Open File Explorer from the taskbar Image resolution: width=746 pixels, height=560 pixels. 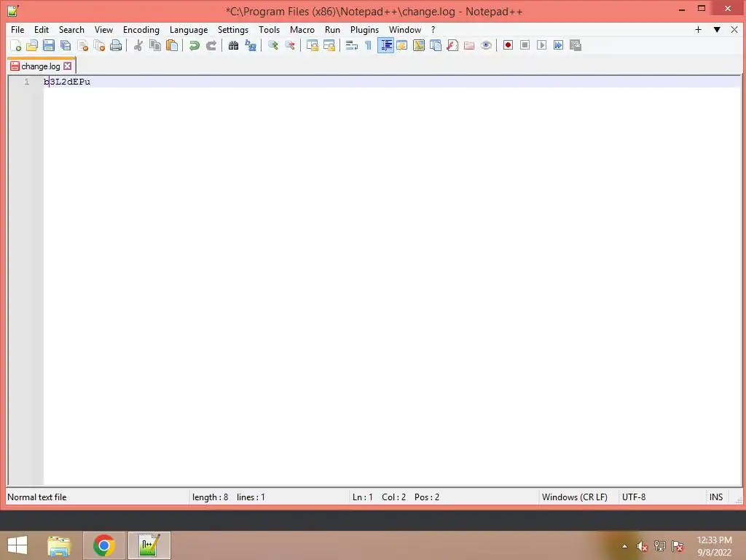[x=59, y=545]
